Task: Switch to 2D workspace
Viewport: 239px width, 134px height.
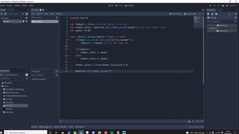Action: pyautogui.click(x=111, y=6)
